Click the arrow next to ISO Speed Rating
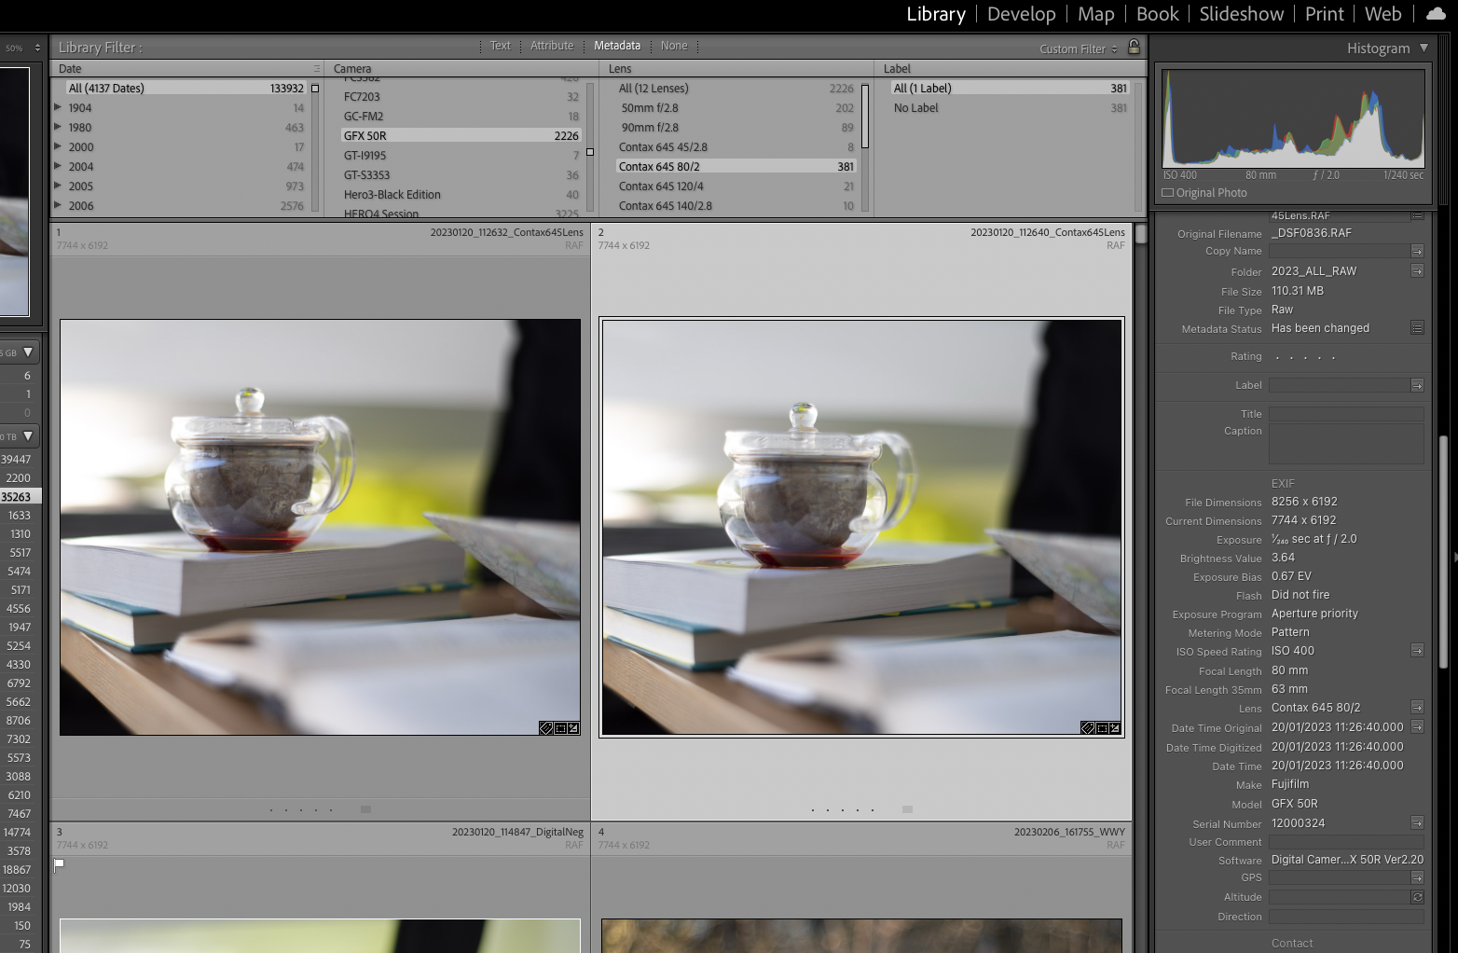Viewport: 1458px width, 953px height. coord(1417,651)
